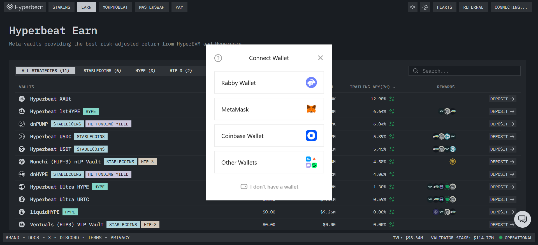Select HYPE (3) filter
This screenshot has width=538, height=245.
coord(145,71)
